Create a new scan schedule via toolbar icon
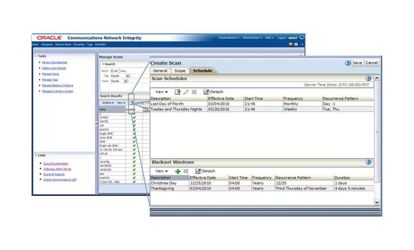This screenshot has height=250, width=414. (x=177, y=92)
